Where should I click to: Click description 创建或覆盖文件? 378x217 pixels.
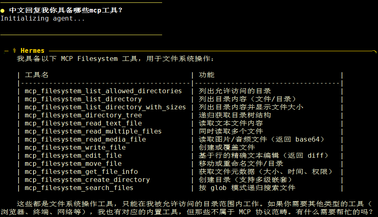[227, 148]
